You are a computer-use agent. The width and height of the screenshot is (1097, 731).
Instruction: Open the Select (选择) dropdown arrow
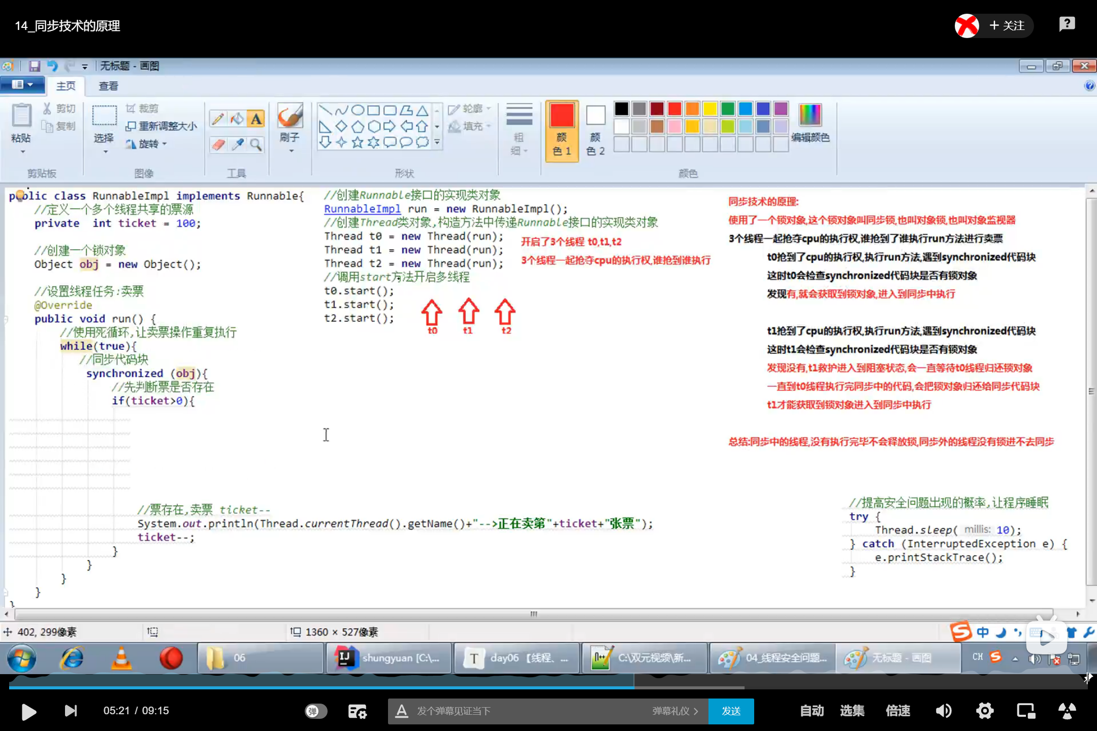click(105, 152)
